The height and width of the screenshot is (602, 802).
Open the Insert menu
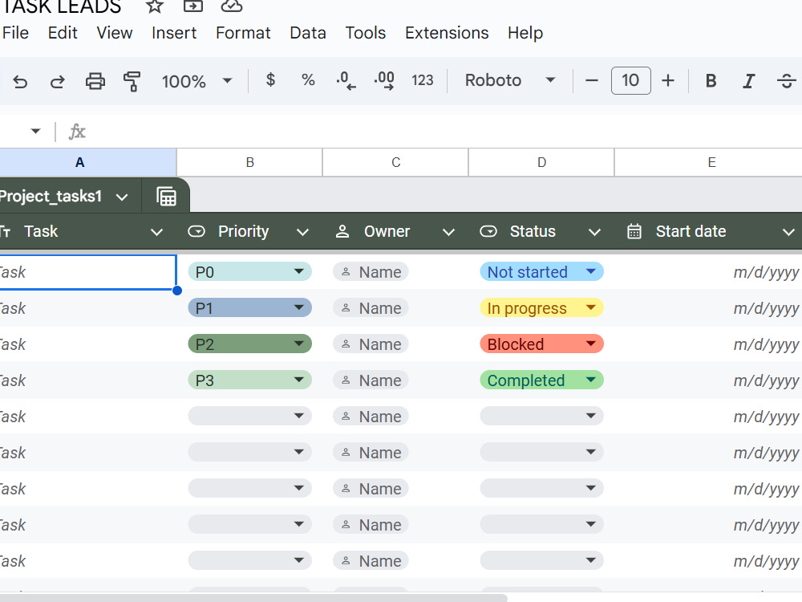[x=174, y=33]
